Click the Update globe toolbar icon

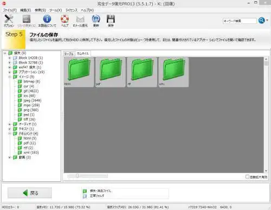[x=96, y=19]
